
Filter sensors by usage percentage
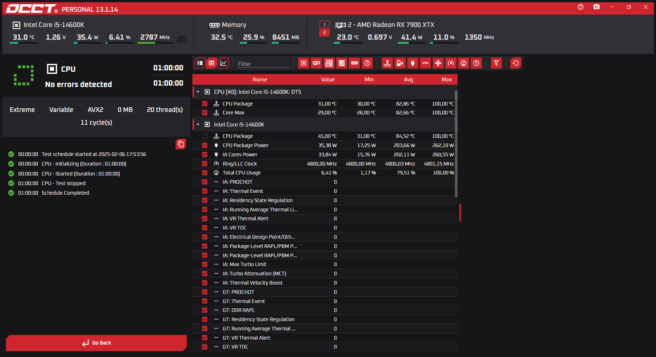tap(464, 63)
